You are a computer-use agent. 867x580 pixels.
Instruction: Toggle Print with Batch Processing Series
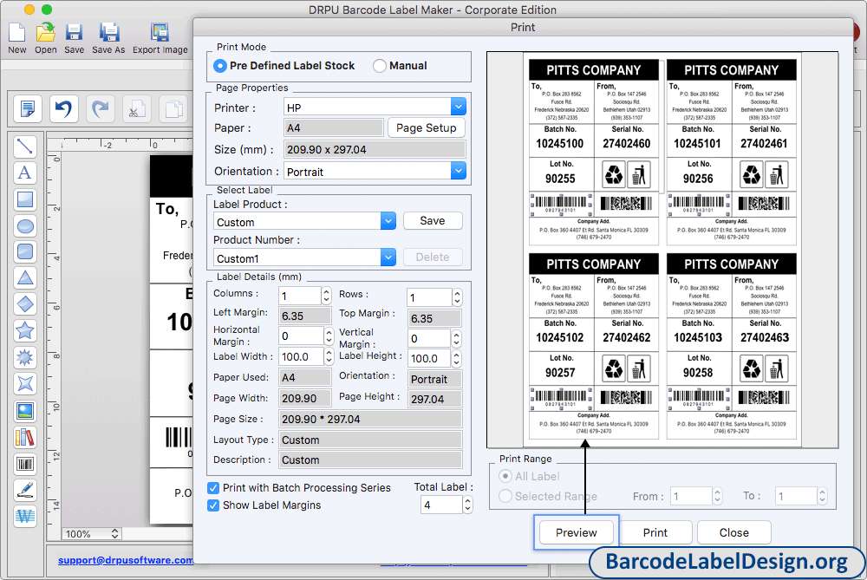tap(213, 487)
